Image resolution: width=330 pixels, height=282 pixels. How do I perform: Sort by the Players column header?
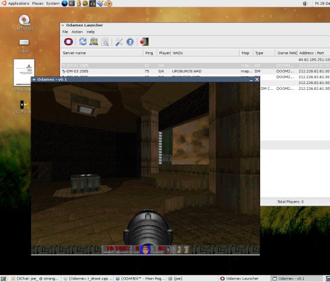point(164,53)
